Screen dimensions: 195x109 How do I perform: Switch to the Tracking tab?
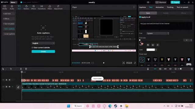[x=170, y=7]
